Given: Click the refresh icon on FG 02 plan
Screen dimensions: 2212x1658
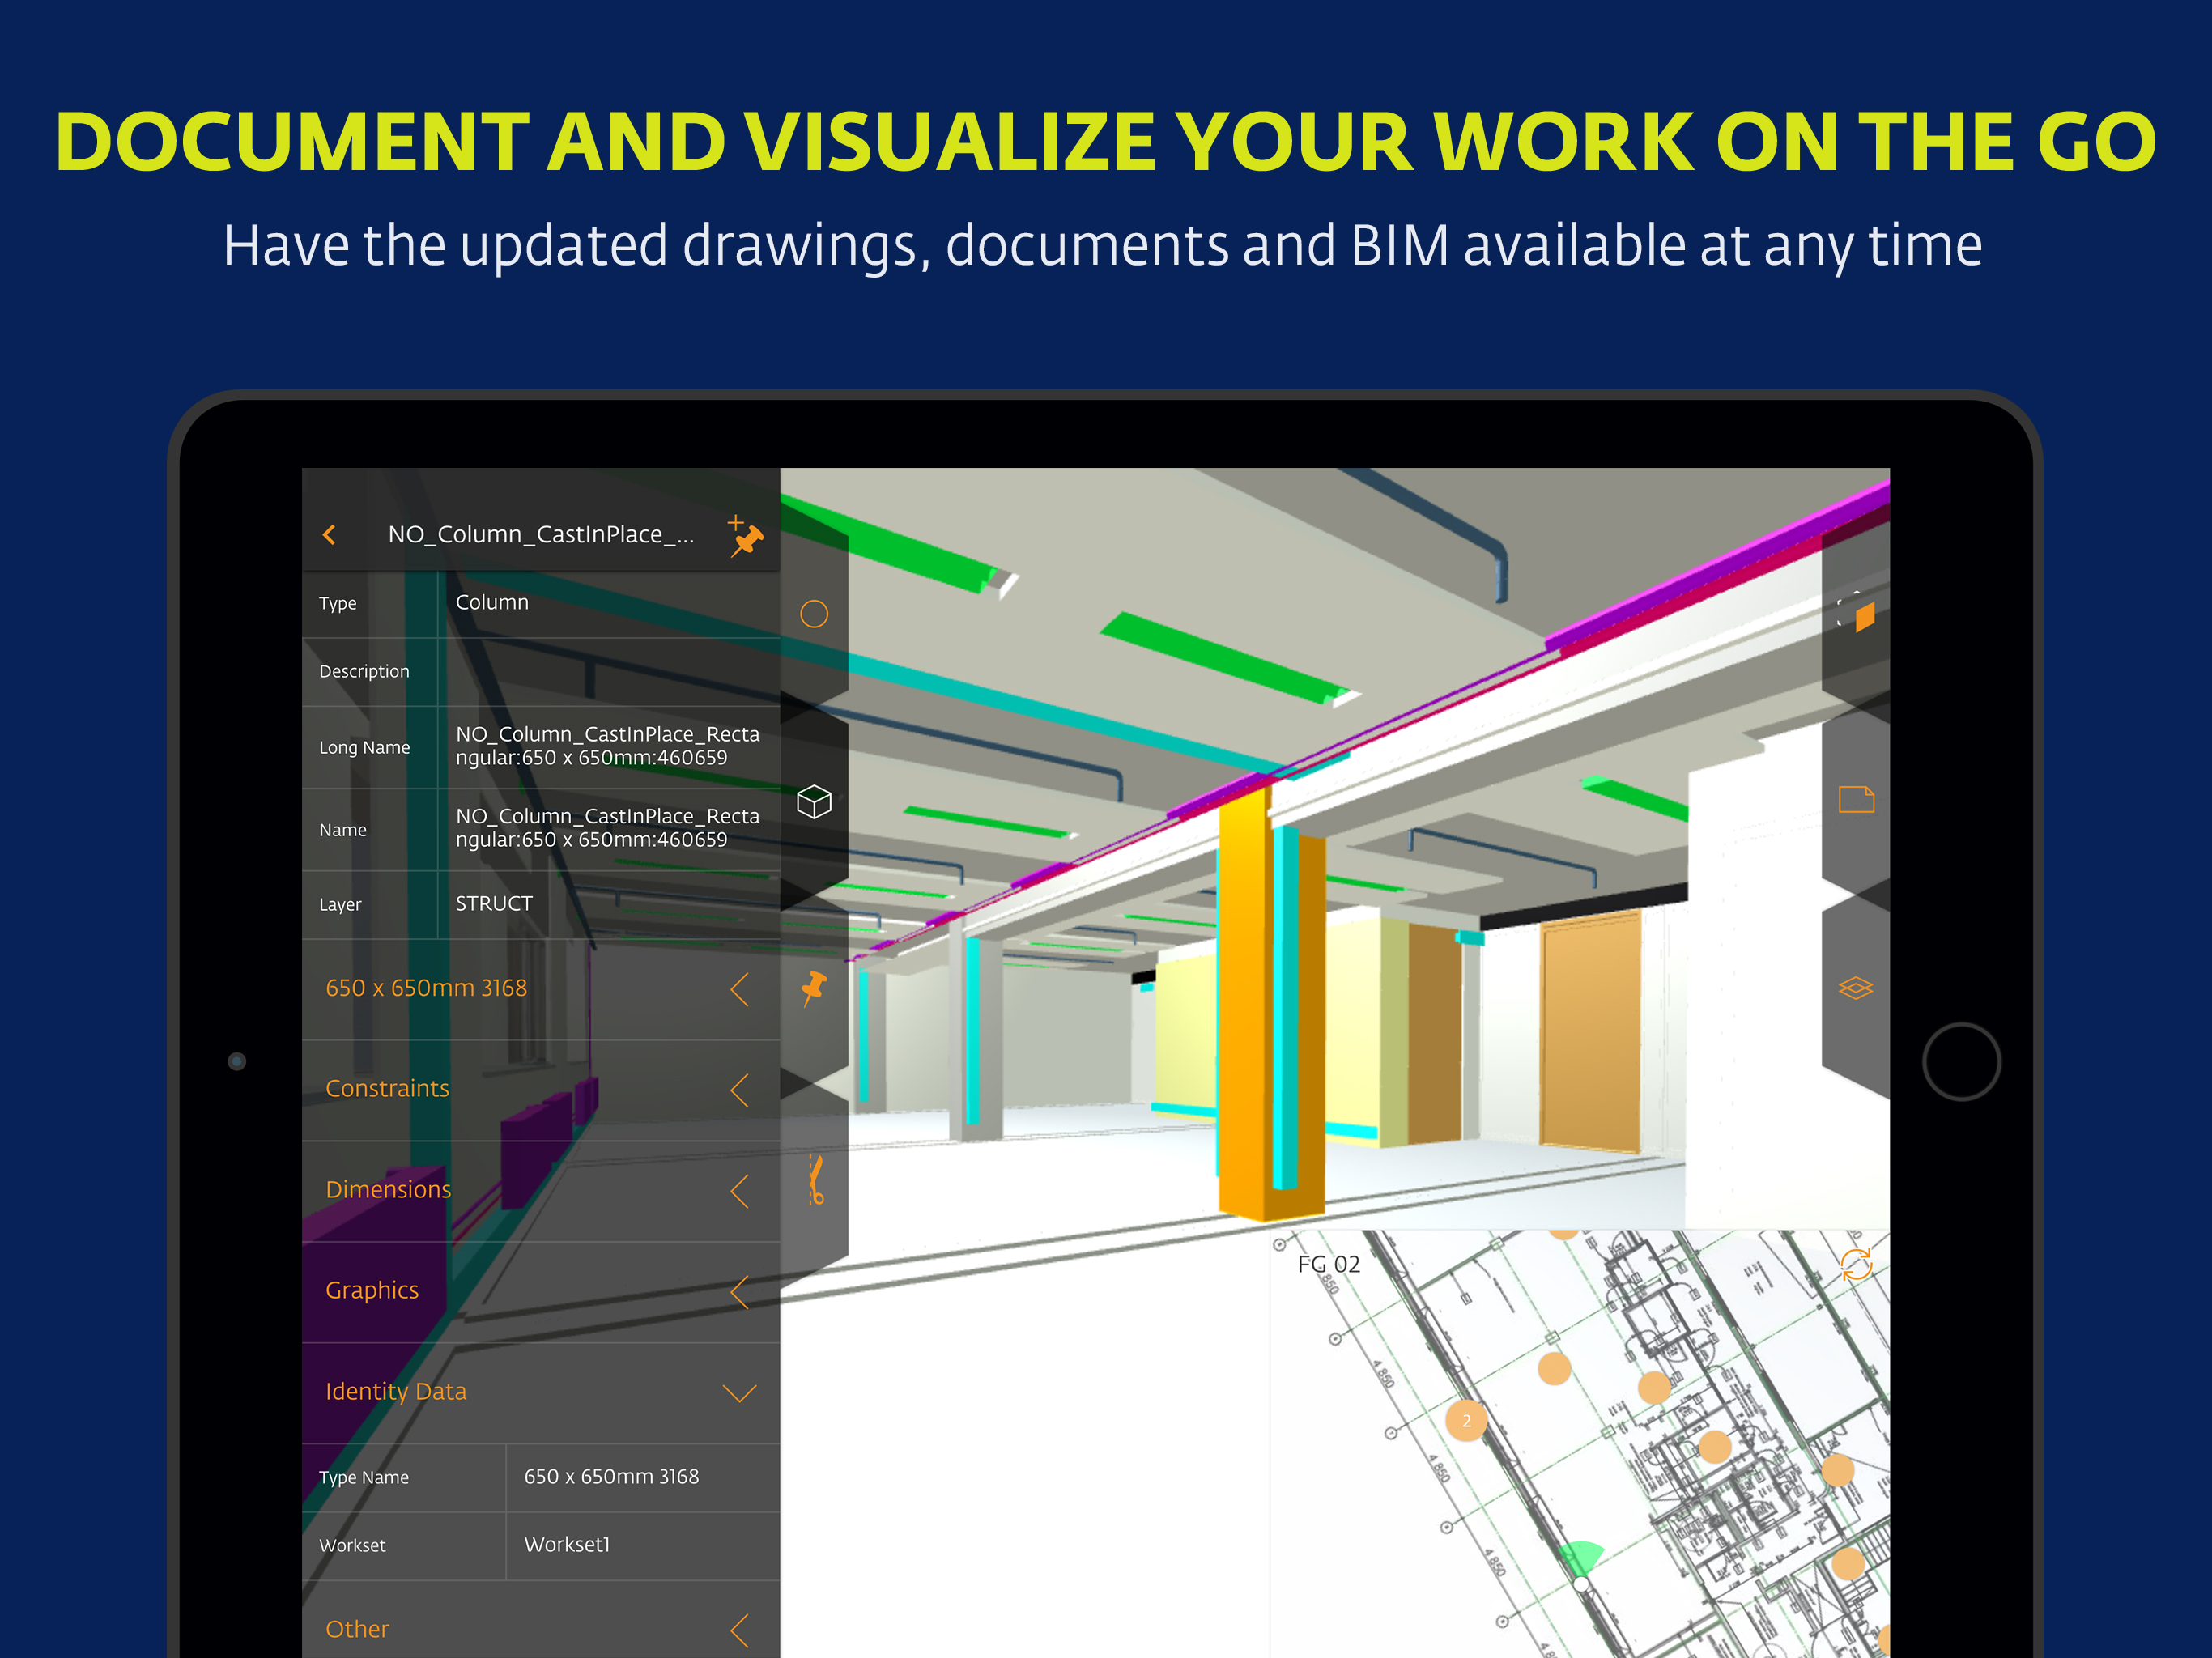Looking at the screenshot, I should 1856,1264.
